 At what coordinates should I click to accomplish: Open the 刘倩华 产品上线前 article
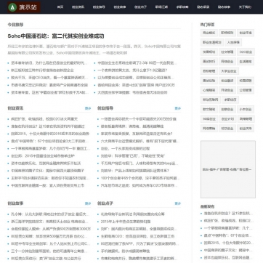click(135, 171)
